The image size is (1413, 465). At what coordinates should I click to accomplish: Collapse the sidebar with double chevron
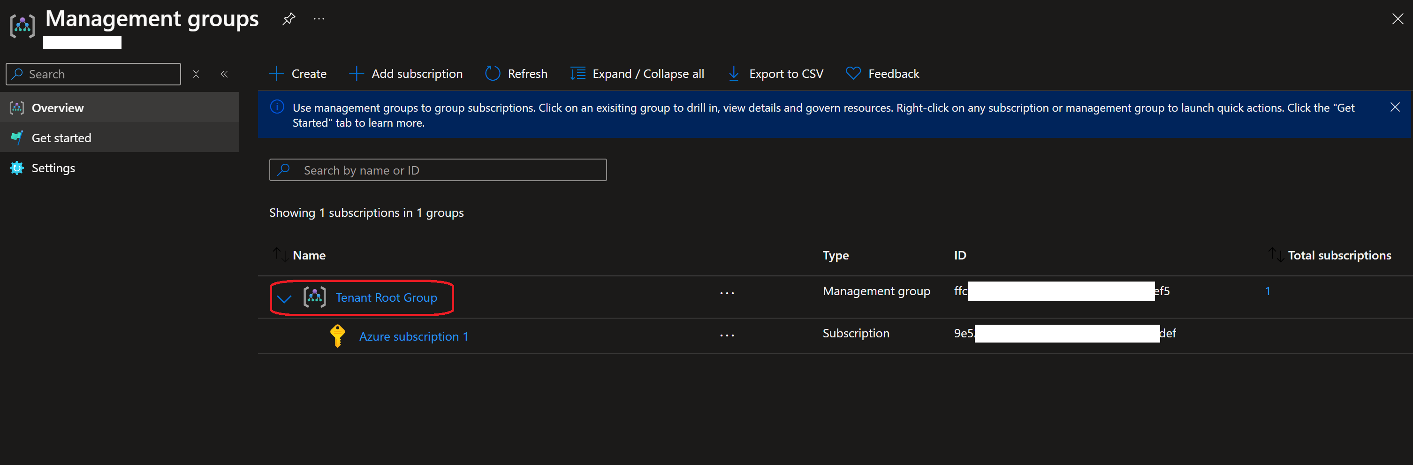[224, 74]
